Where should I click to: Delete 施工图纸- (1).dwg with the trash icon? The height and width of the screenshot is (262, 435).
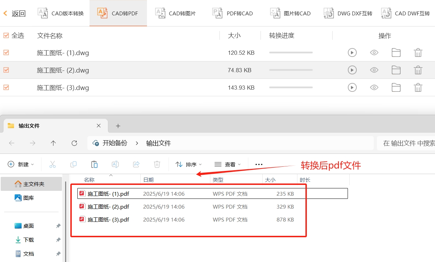(418, 52)
